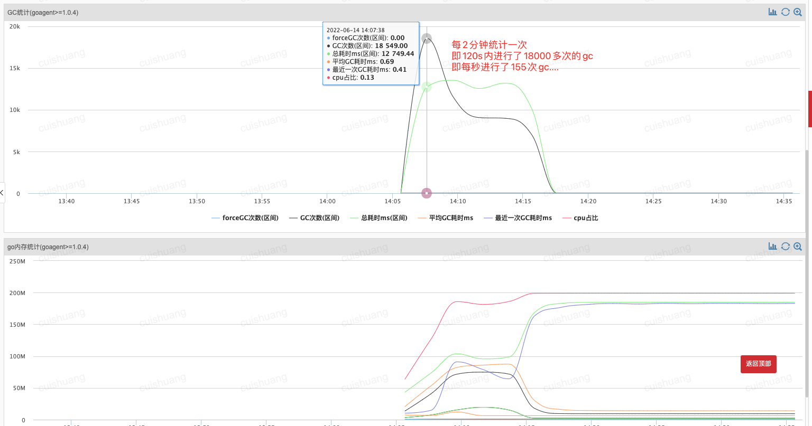Click the zoom-in magnifier on GC统计 panel
Image resolution: width=812 pixels, height=426 pixels.
[x=798, y=12]
